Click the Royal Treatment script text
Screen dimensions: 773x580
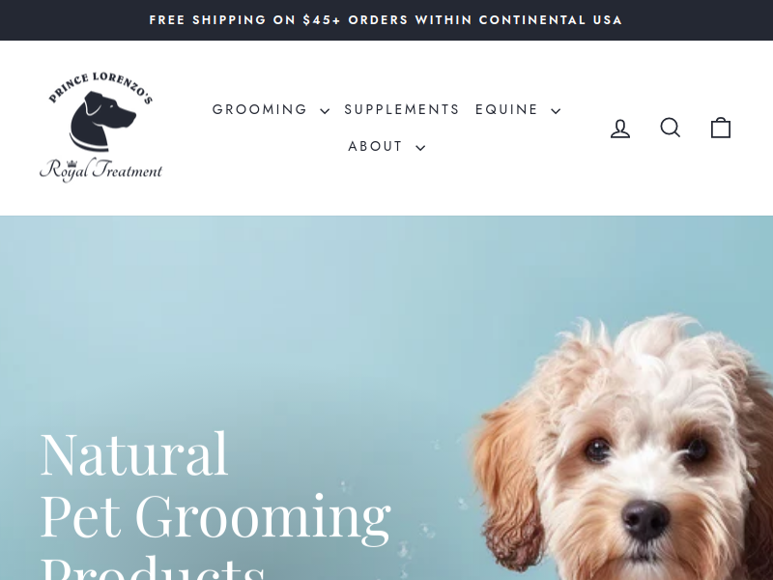coord(101,170)
